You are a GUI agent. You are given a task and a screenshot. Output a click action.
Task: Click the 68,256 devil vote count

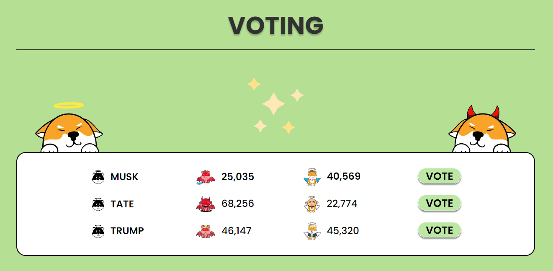pos(238,204)
